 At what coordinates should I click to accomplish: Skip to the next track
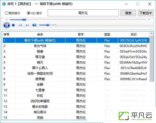(x=27, y=25)
